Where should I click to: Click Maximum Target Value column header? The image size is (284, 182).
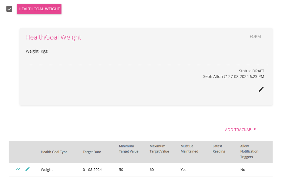pos(159,149)
